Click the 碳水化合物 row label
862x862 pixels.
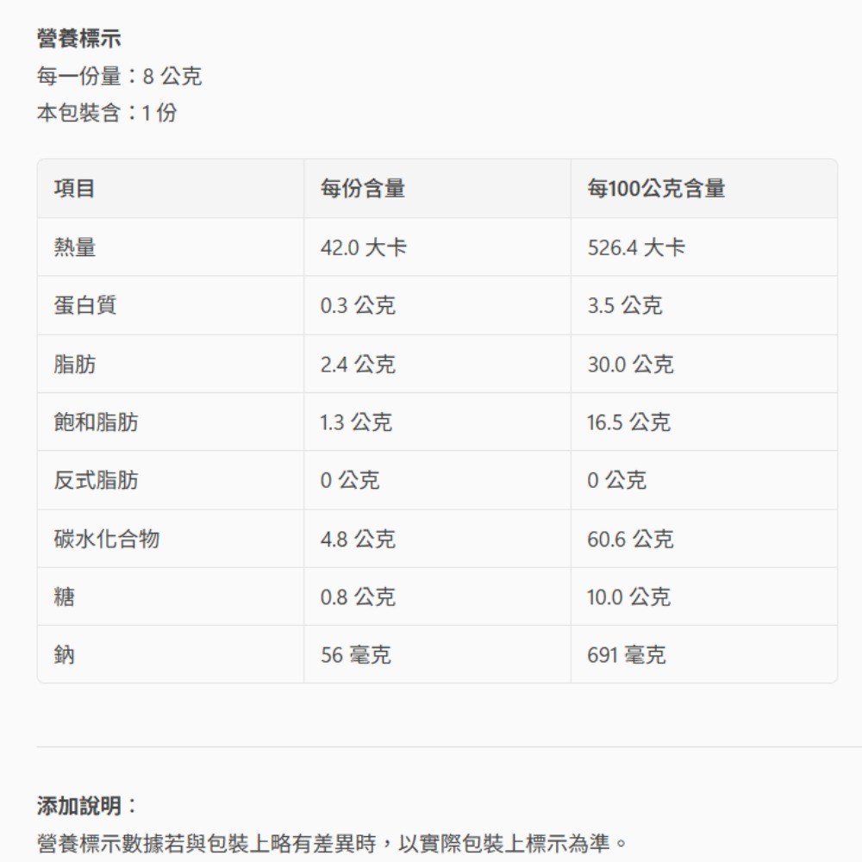106,540
